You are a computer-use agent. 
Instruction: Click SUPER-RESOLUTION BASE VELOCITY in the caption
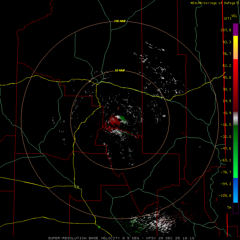[85, 238]
